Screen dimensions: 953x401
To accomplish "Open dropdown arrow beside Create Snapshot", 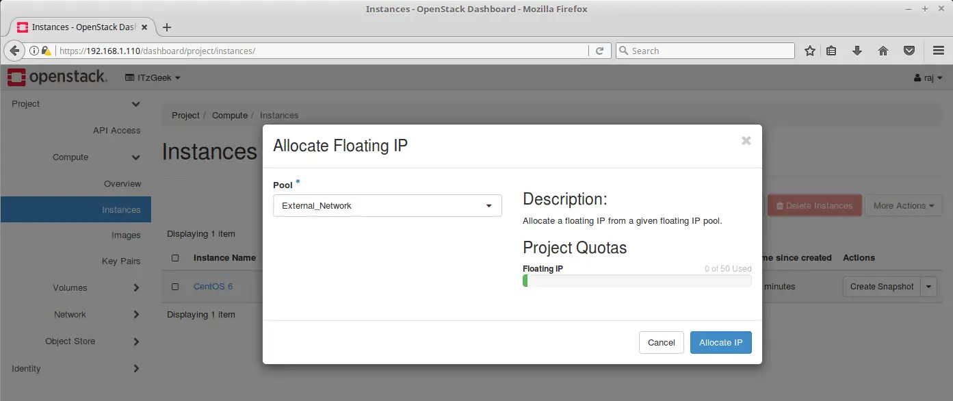I will coord(929,287).
